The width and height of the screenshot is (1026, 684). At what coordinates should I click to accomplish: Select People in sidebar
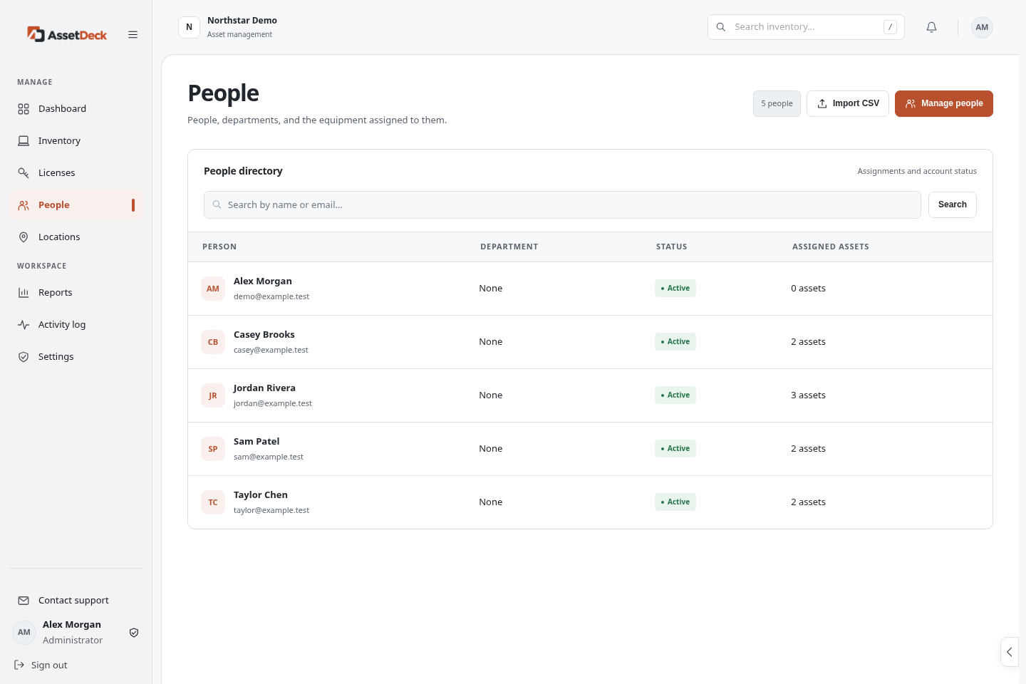tap(76, 204)
